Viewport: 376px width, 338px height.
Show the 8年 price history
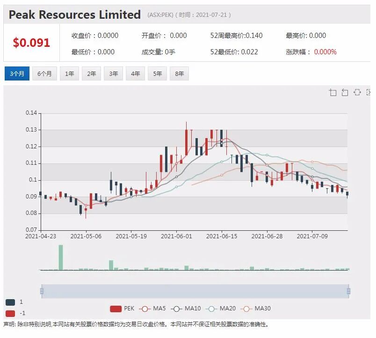[180, 73]
